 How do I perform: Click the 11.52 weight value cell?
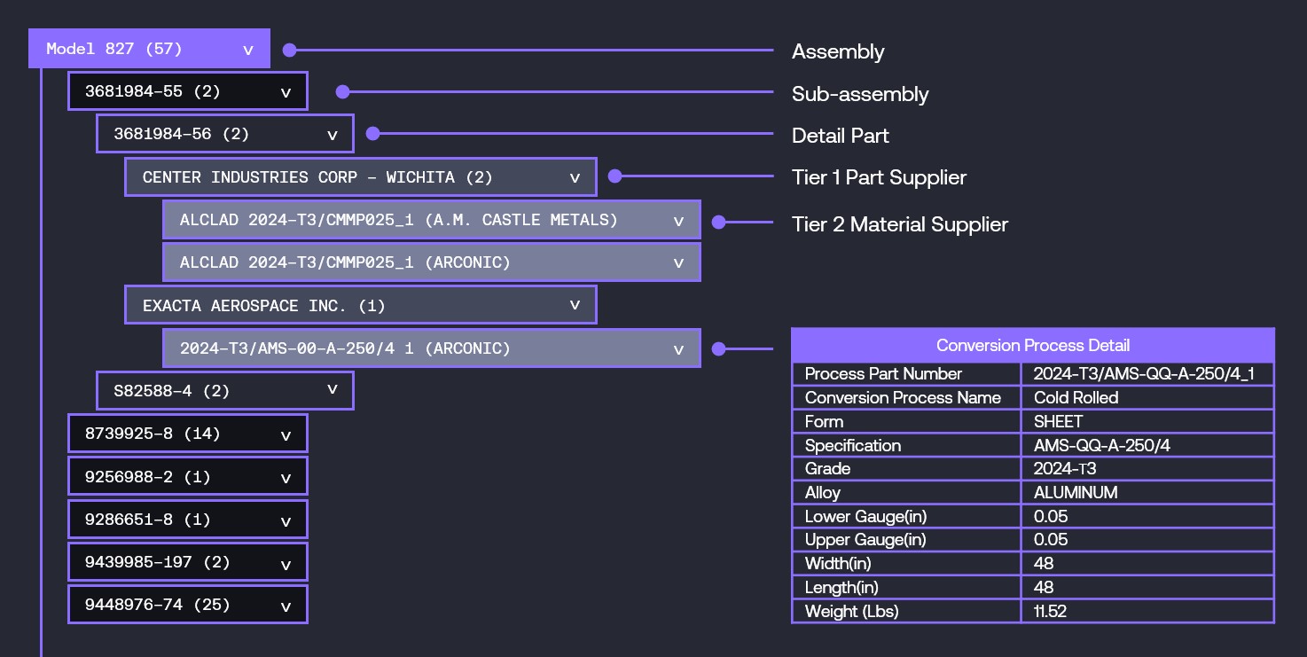[1148, 612]
